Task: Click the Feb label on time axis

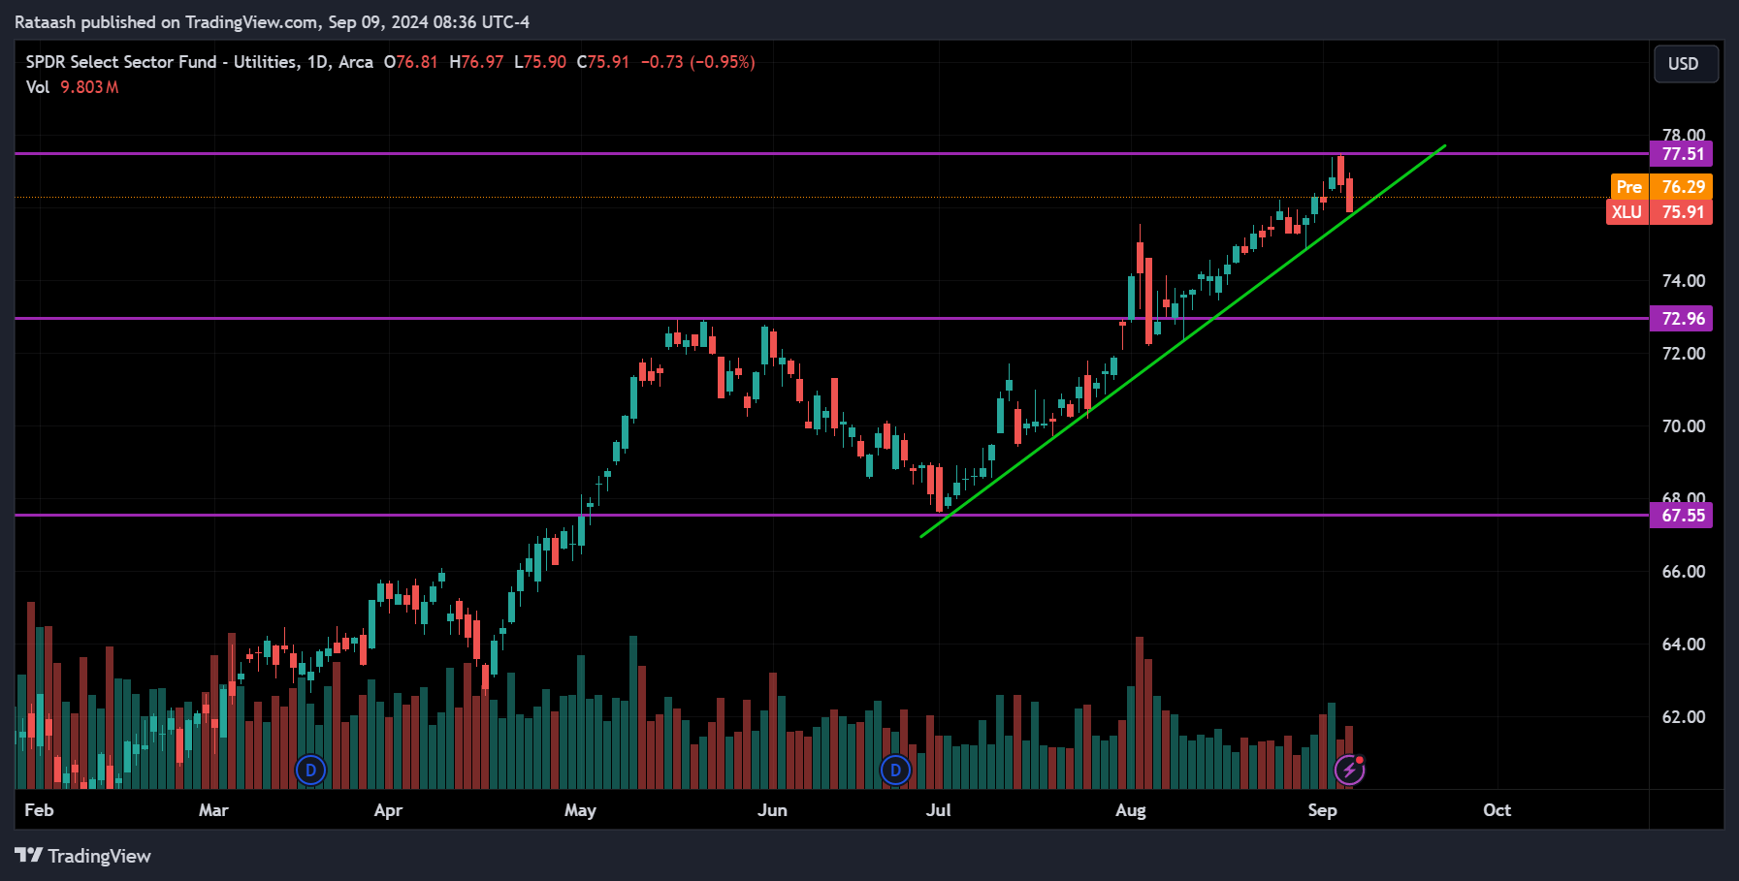Action: (x=39, y=810)
